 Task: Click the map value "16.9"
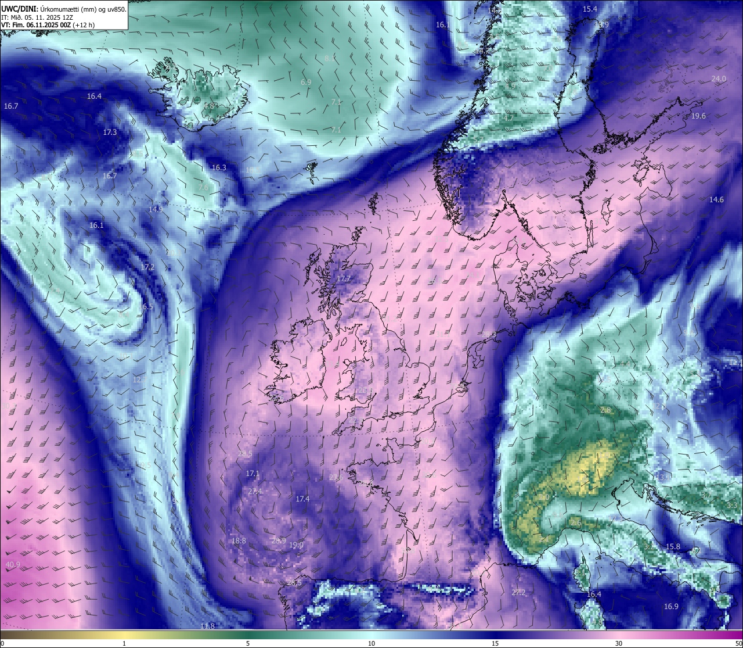pyautogui.click(x=671, y=607)
